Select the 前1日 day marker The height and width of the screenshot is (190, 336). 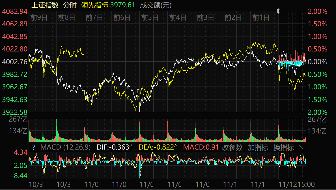tap(261, 18)
